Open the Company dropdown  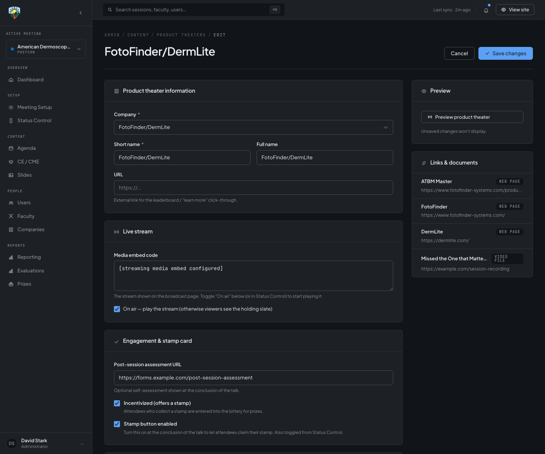click(x=254, y=127)
